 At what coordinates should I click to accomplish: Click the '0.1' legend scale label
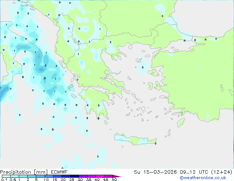4,180
